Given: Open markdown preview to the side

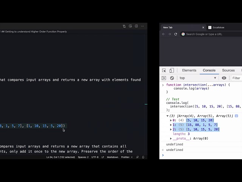Looking at the screenshot, I should pos(130,26).
